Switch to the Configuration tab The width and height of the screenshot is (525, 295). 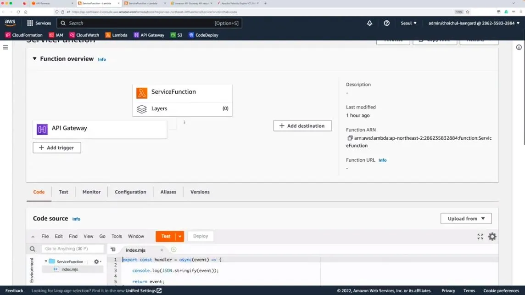click(131, 192)
